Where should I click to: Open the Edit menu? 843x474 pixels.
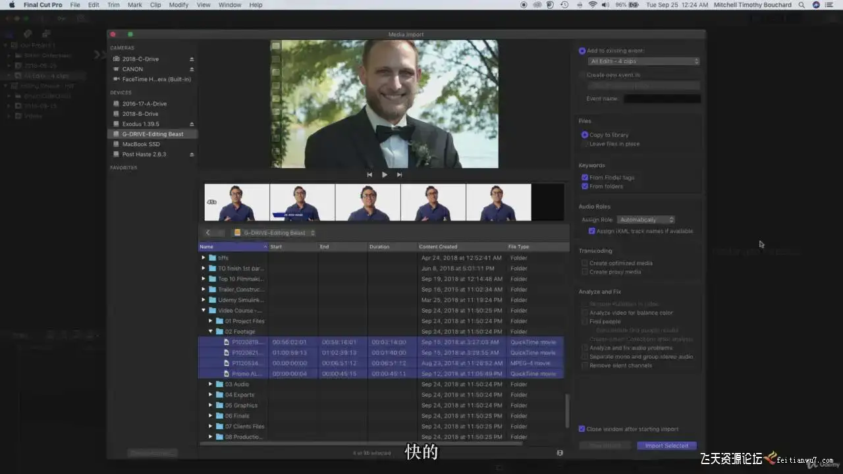[x=94, y=5]
